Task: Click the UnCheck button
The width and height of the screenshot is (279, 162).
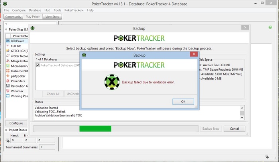Action: [73, 94]
